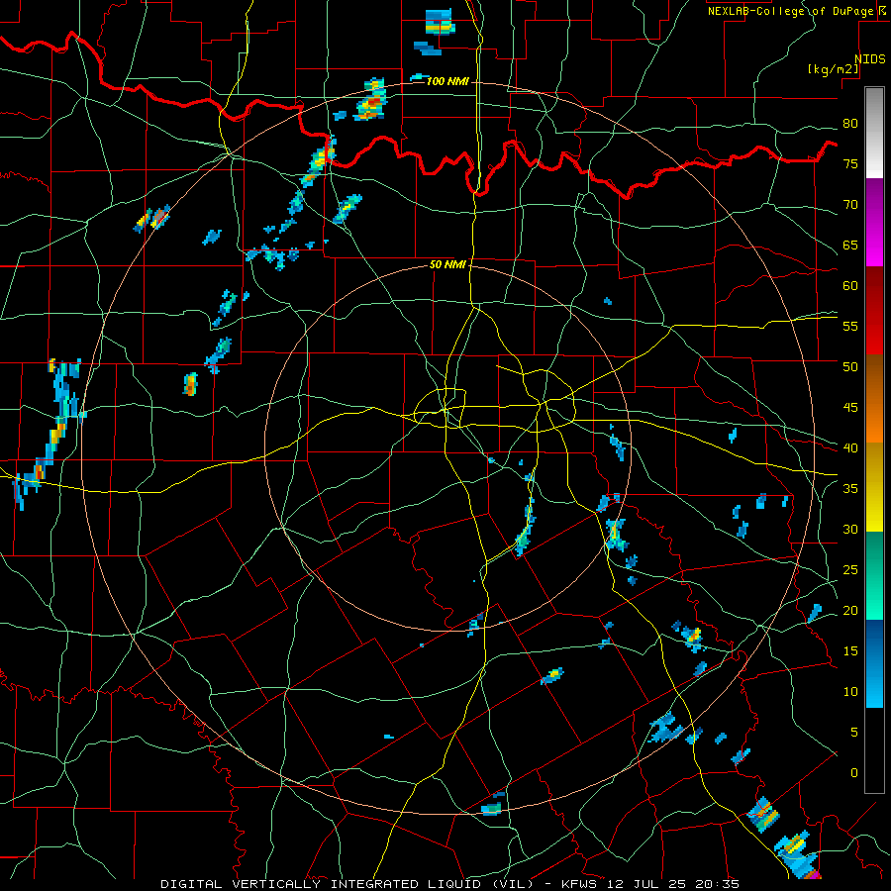Viewport: 891px width, 891px height.
Task: Click the magenta segment of the color scale
Action: point(874,223)
